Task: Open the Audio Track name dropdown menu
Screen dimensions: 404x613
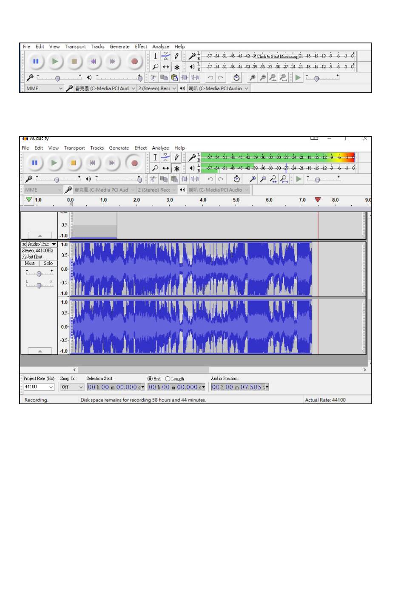Action: coord(54,244)
